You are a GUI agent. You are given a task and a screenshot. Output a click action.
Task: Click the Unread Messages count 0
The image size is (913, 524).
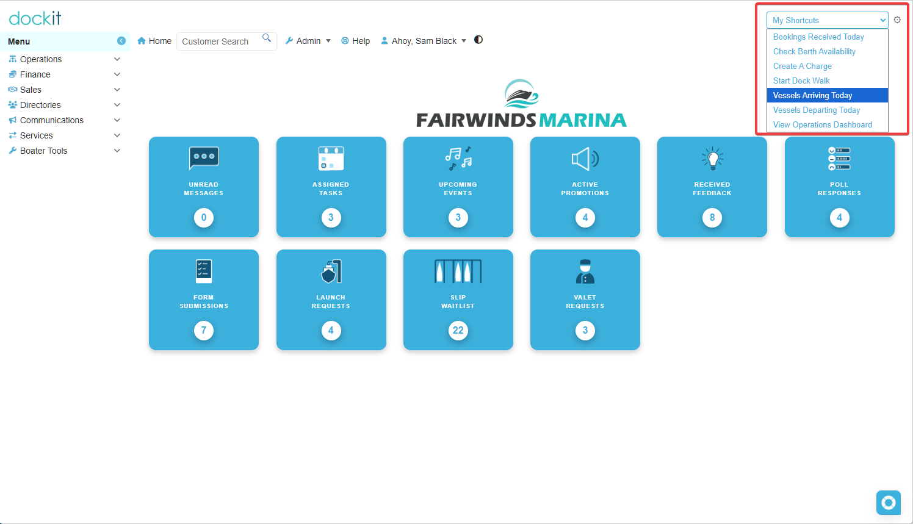204,218
